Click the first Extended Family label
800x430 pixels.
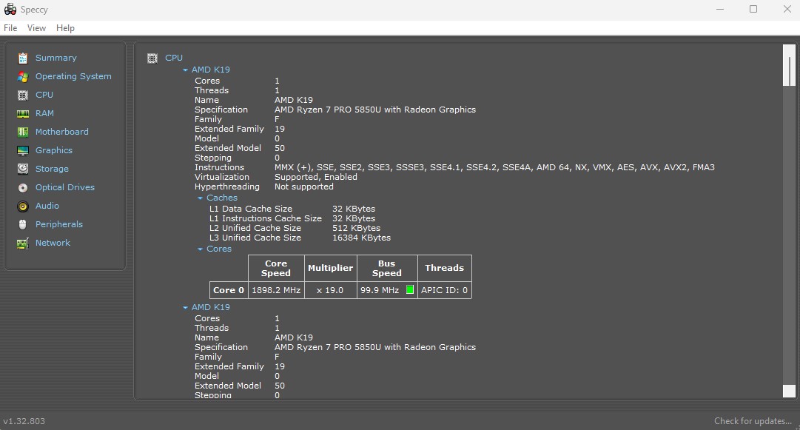[229, 129]
